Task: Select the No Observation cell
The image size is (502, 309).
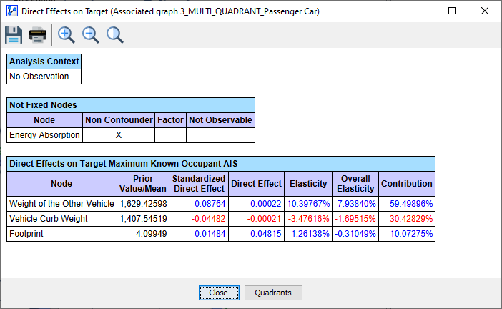Action: (44, 77)
